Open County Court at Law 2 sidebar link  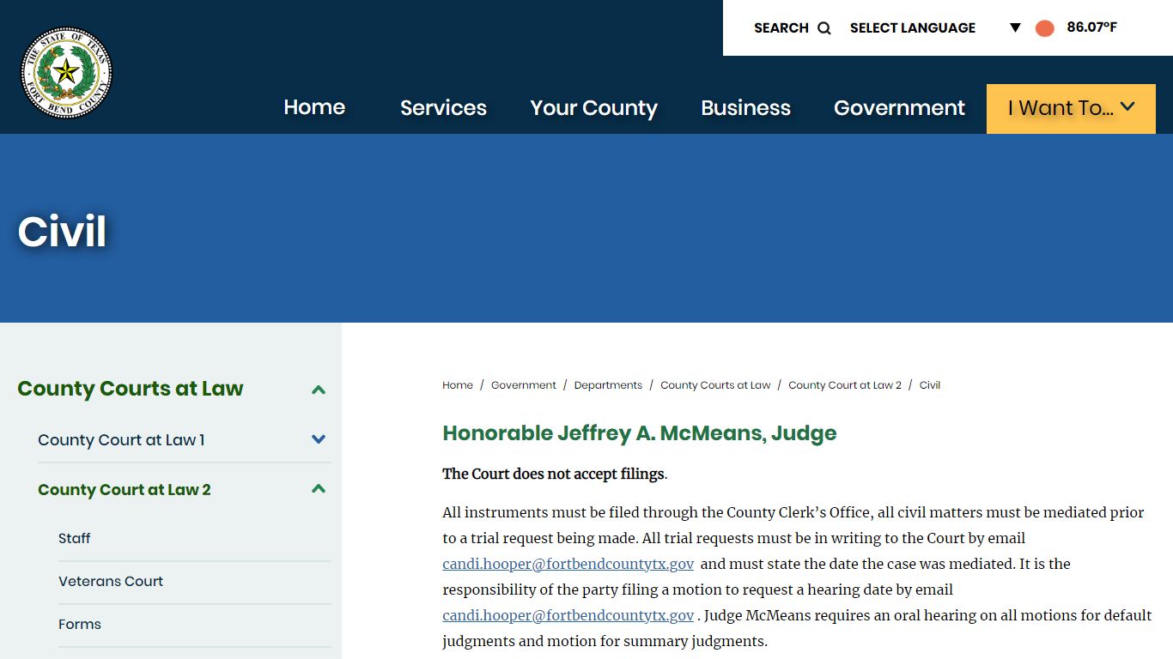[125, 490]
